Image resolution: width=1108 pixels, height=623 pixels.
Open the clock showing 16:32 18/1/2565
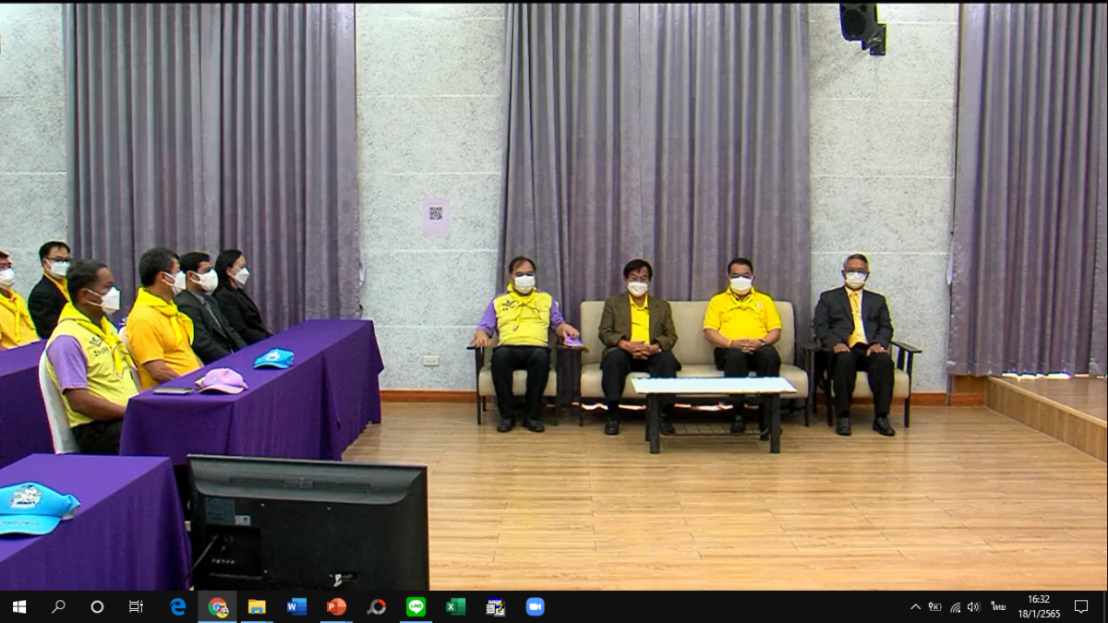1039,606
